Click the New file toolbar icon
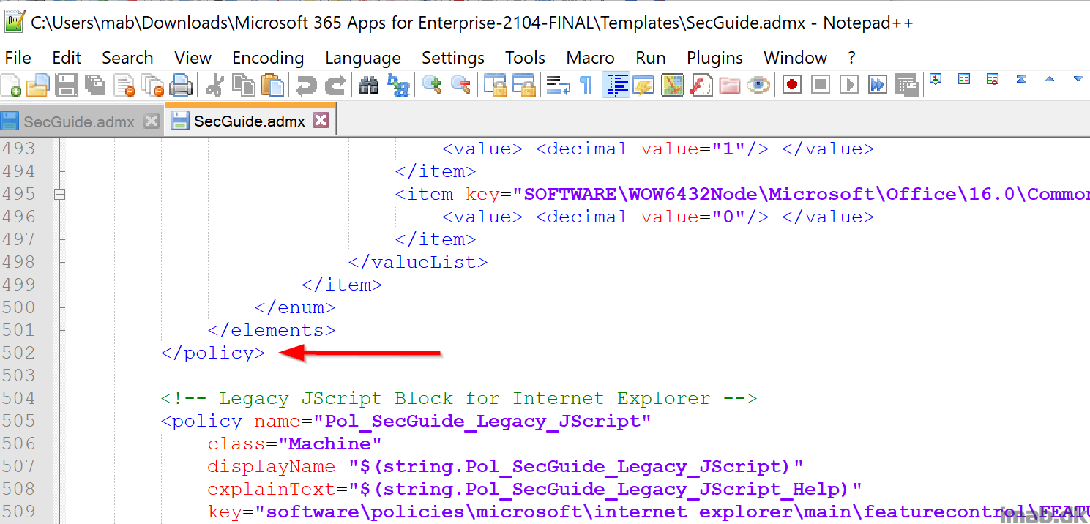The height and width of the screenshot is (524, 1090). point(10,85)
